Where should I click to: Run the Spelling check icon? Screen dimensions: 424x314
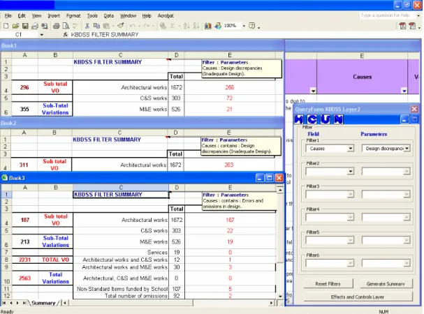[75, 26]
